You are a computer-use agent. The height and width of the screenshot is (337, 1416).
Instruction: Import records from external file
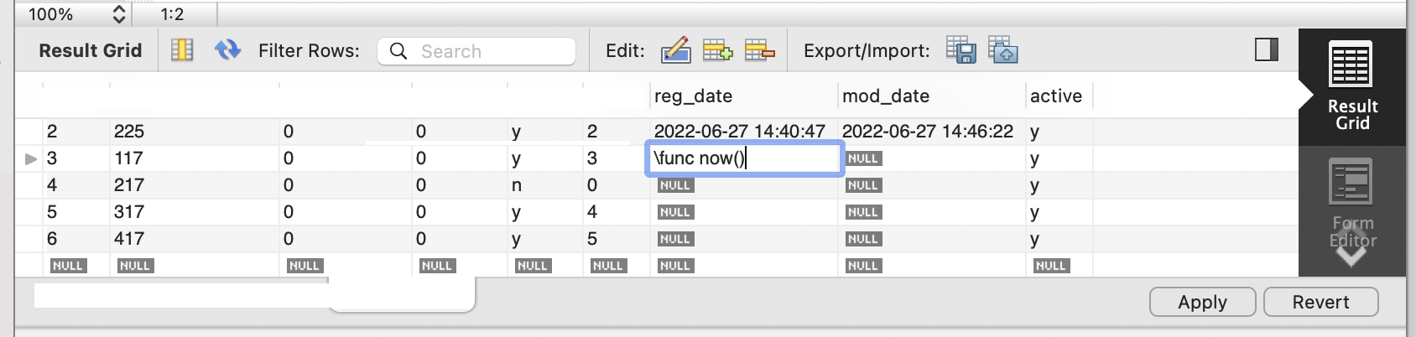click(x=1003, y=50)
